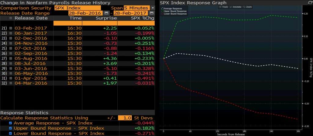313x136 pixels.
Task: Uncheck Lower Bound Response - SPX Index checkbox
Action: tap(11, 134)
